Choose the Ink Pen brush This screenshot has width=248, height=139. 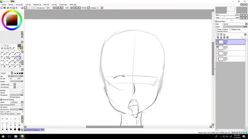pos(19,58)
